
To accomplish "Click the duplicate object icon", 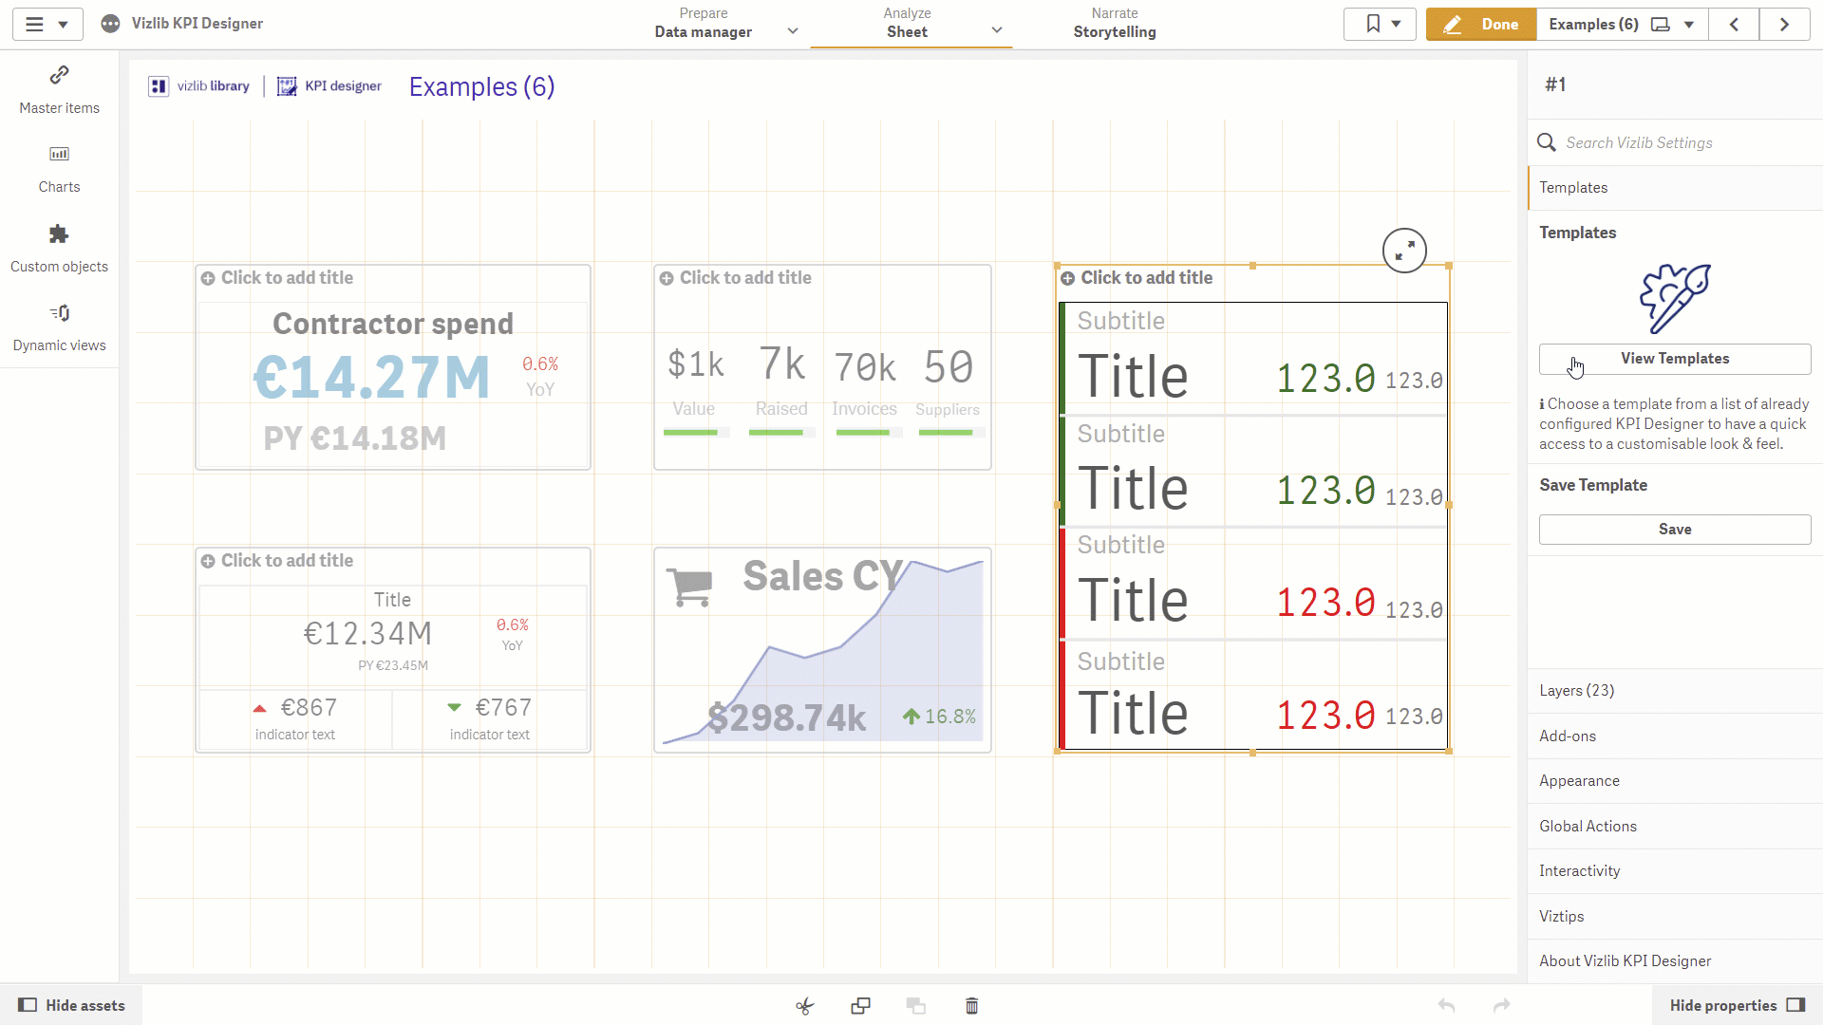I will (860, 1006).
